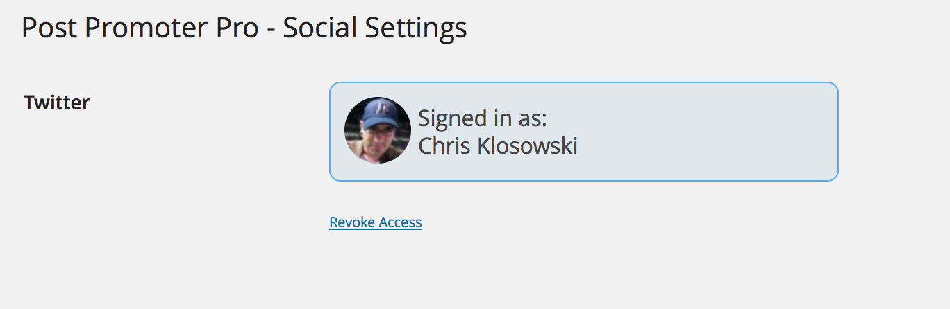Image resolution: width=950 pixels, height=309 pixels.
Task: Click the Twitter settings label
Action: point(57,103)
